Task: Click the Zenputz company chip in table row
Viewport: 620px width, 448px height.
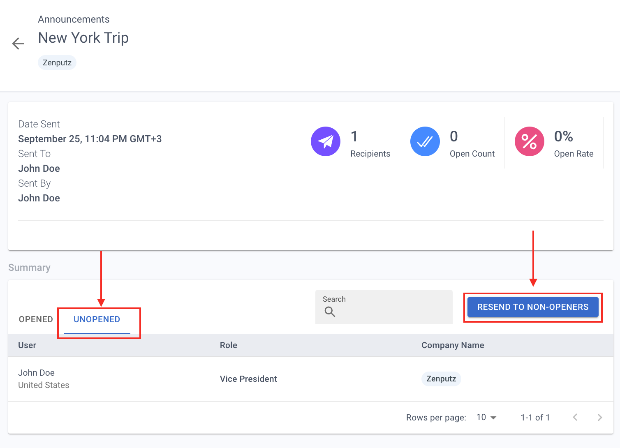Action: [x=441, y=379]
